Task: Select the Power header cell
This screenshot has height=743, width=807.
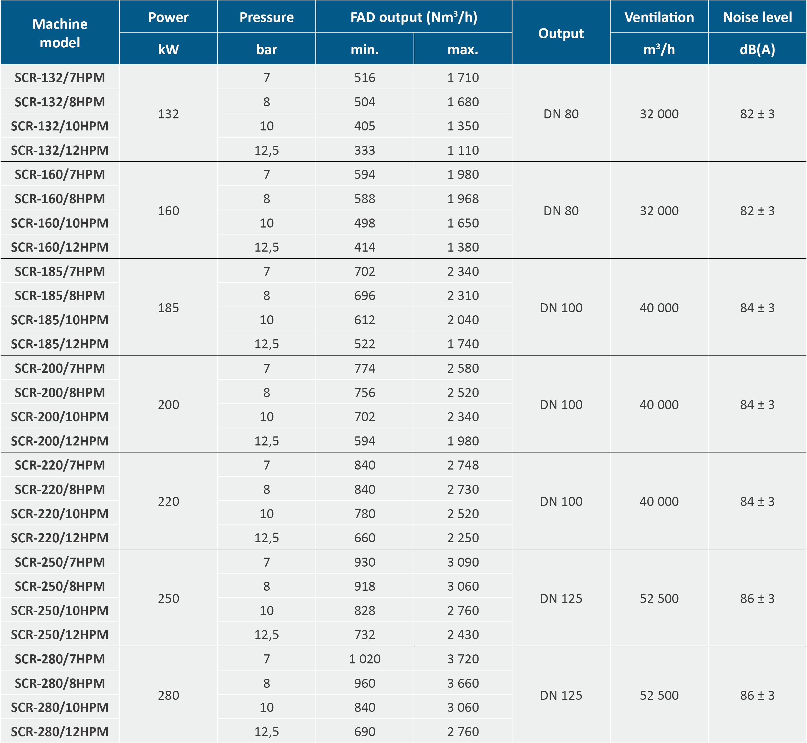Action: point(168,17)
